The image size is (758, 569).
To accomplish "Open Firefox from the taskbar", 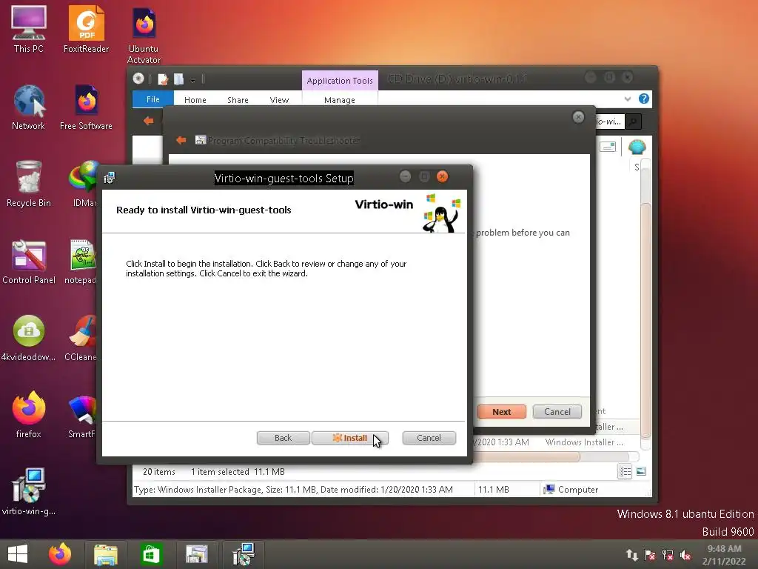I will [60, 554].
